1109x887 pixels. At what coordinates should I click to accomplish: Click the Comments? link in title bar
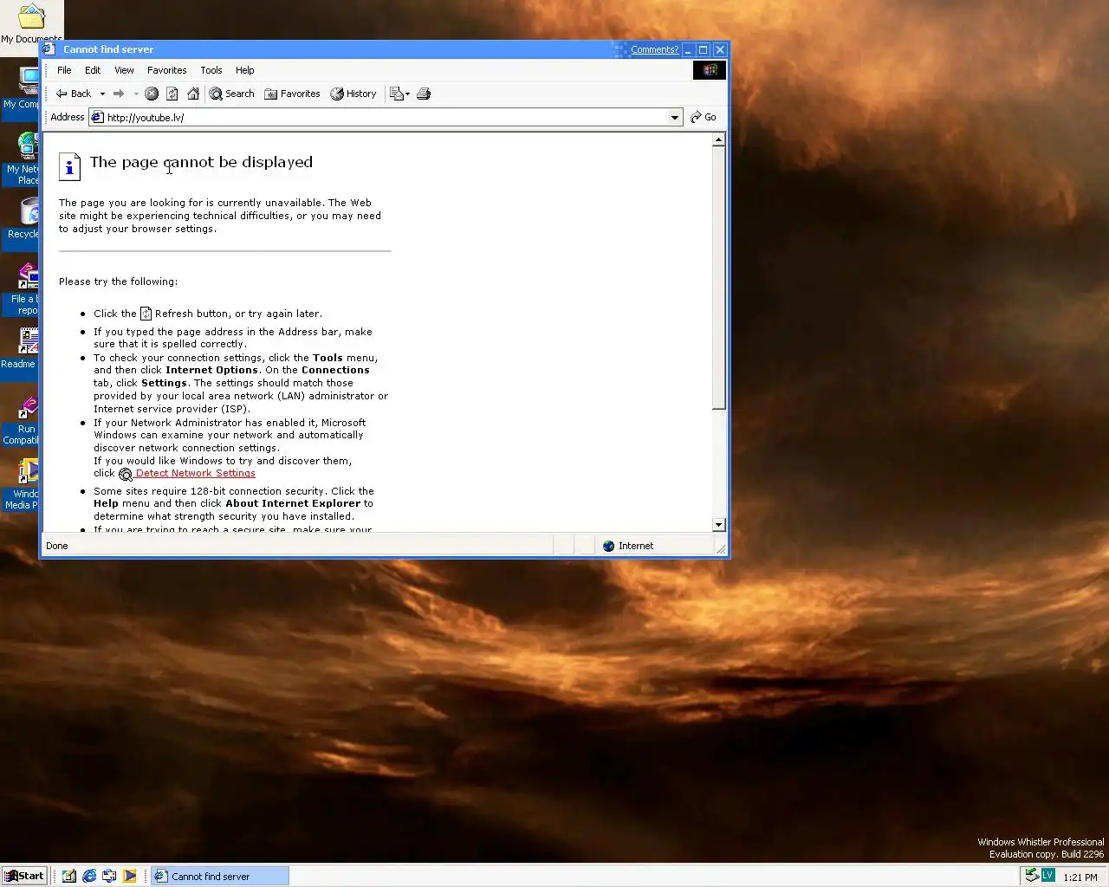click(x=654, y=49)
